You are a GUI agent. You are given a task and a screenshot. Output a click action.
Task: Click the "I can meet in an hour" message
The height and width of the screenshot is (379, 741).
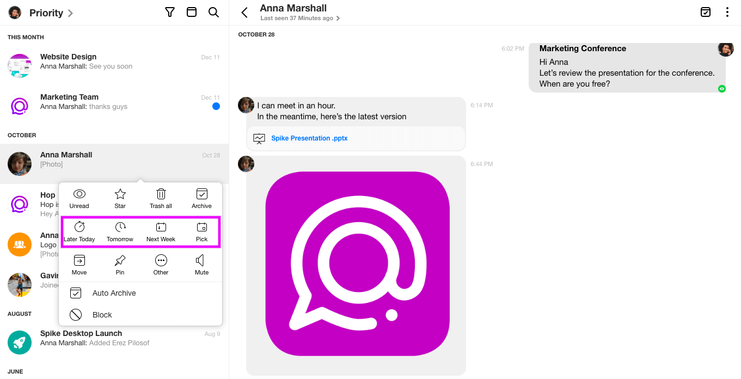pyautogui.click(x=357, y=111)
